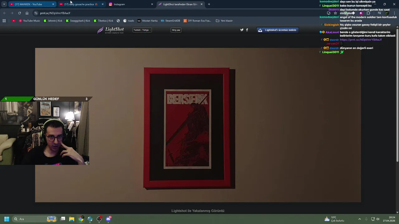Open OBS from the taskbar
The height and width of the screenshot is (224, 399).
(x=99, y=219)
